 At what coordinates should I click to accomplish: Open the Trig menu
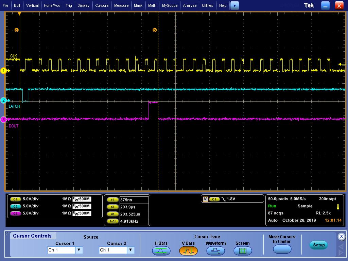pos(69,5)
